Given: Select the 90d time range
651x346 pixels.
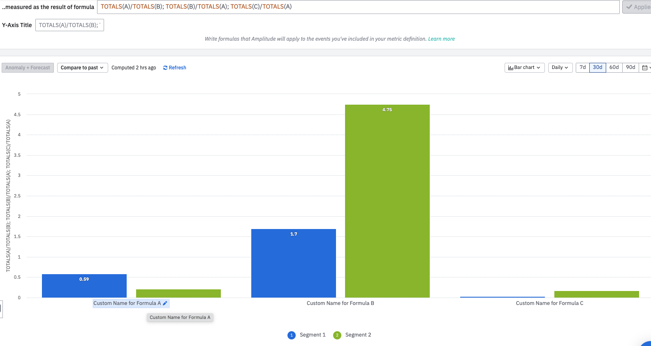Looking at the screenshot, I should (630, 68).
